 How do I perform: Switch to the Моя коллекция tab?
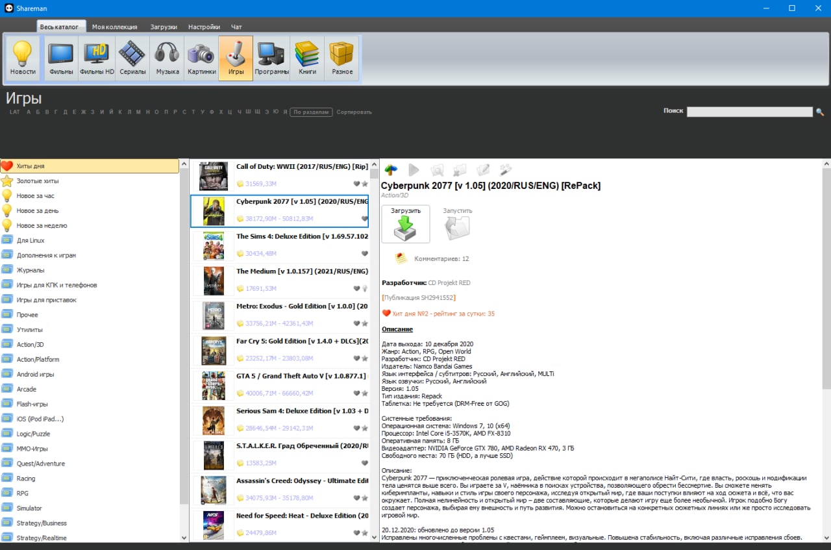coord(114,27)
